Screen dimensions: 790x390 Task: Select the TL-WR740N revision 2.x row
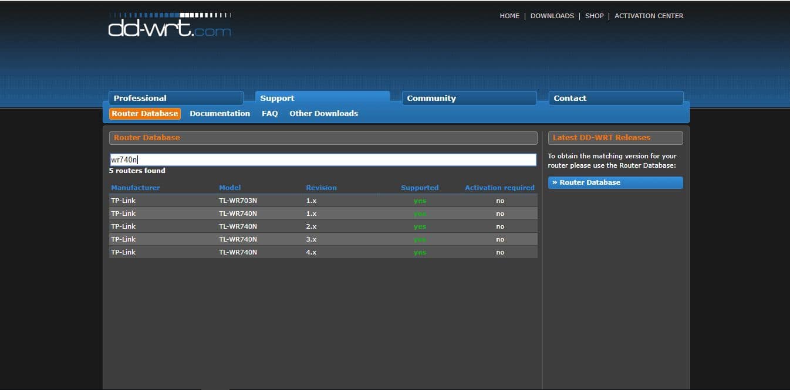coord(323,226)
